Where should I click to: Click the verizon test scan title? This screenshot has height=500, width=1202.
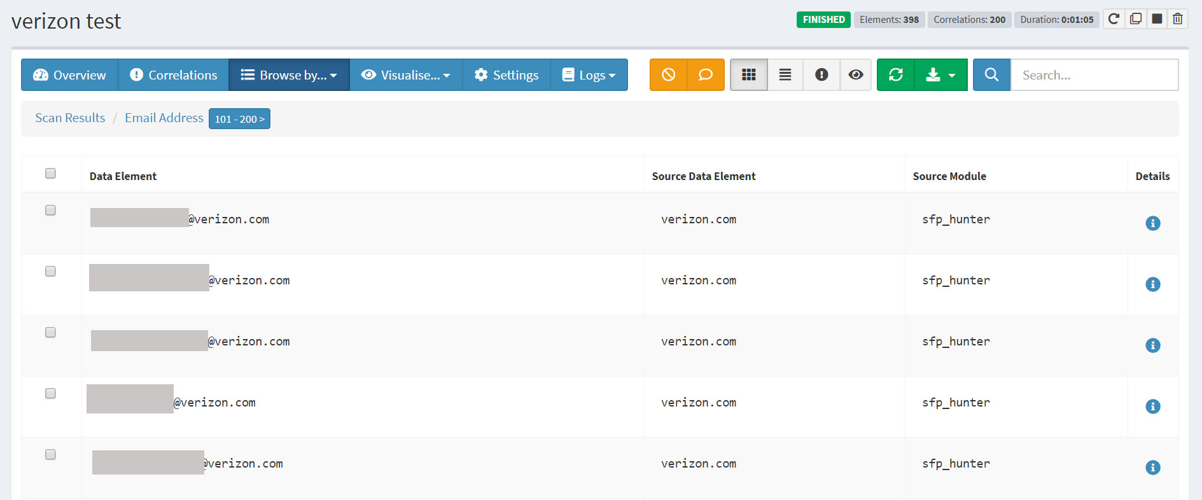coord(66,21)
